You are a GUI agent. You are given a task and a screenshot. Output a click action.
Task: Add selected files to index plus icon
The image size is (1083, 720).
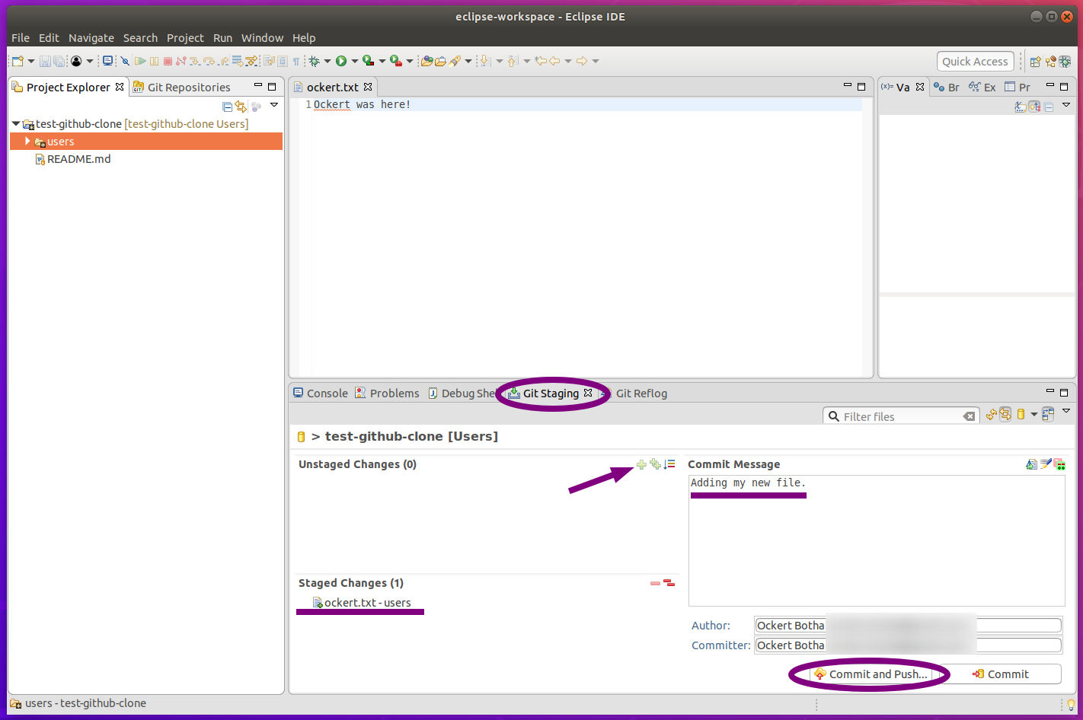(641, 464)
